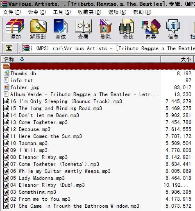Click the 解压到 (Extract to) toolbar icon
The height and width of the screenshot is (211, 195).
[x=38, y=29]
